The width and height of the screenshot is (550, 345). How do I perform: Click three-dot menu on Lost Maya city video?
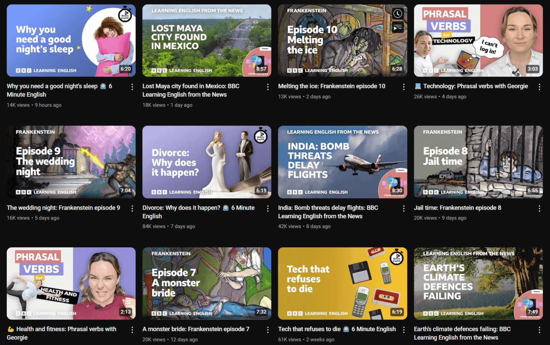(x=268, y=87)
